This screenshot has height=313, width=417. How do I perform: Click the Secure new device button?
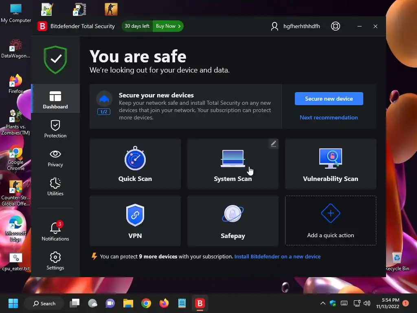(x=329, y=99)
